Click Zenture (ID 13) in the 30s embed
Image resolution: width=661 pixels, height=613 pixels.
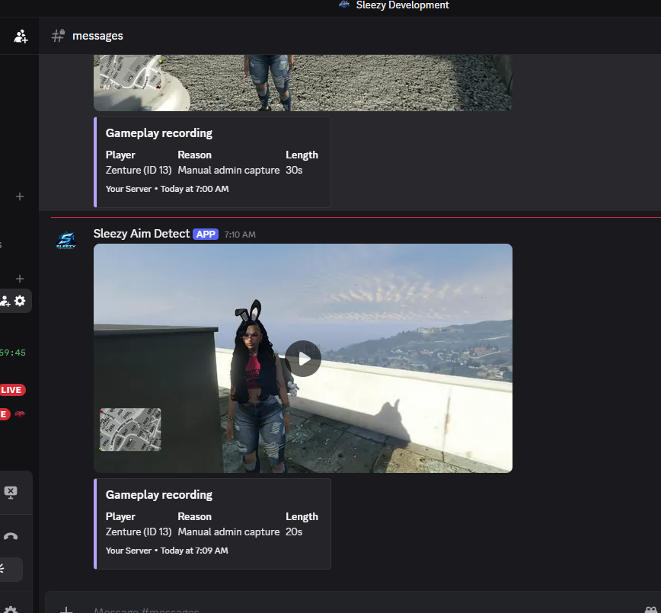pos(139,171)
